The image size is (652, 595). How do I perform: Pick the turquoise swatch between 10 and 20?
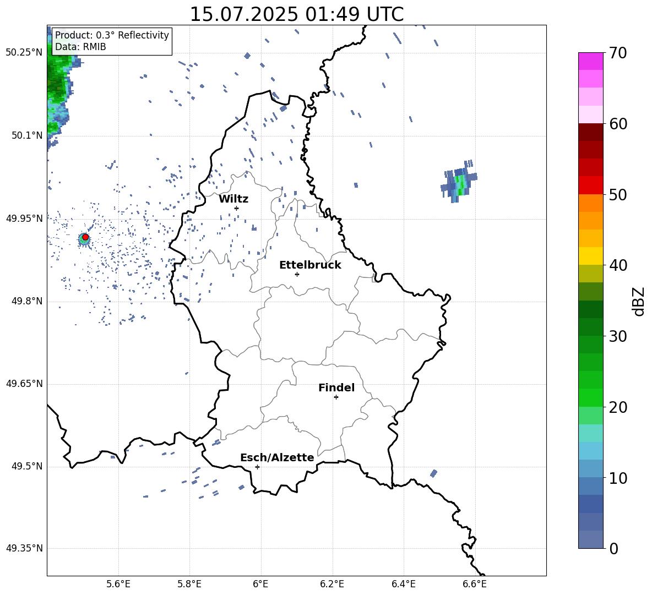coord(590,433)
